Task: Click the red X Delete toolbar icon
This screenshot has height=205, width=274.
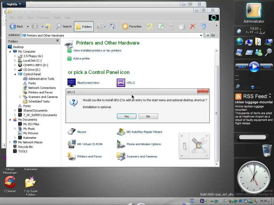Action: click(x=193, y=26)
